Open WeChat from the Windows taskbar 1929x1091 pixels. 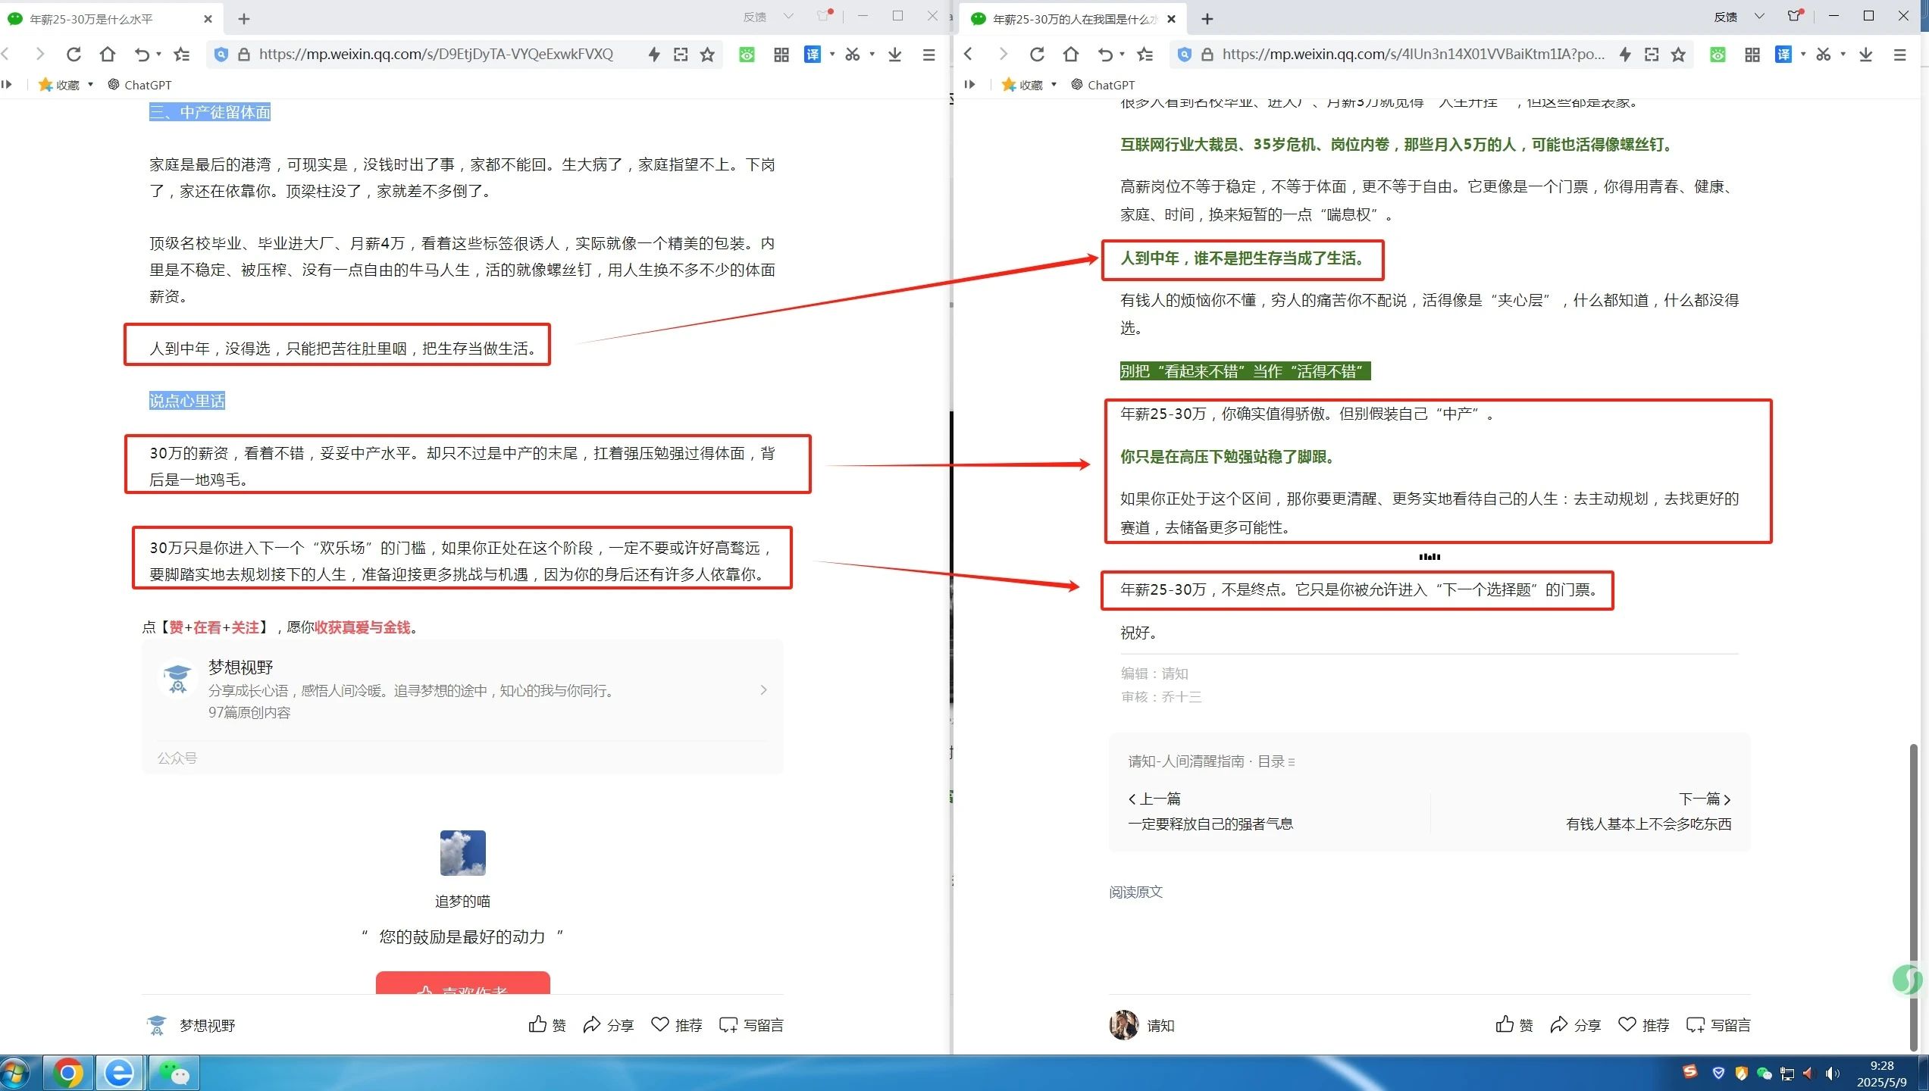[174, 1073]
